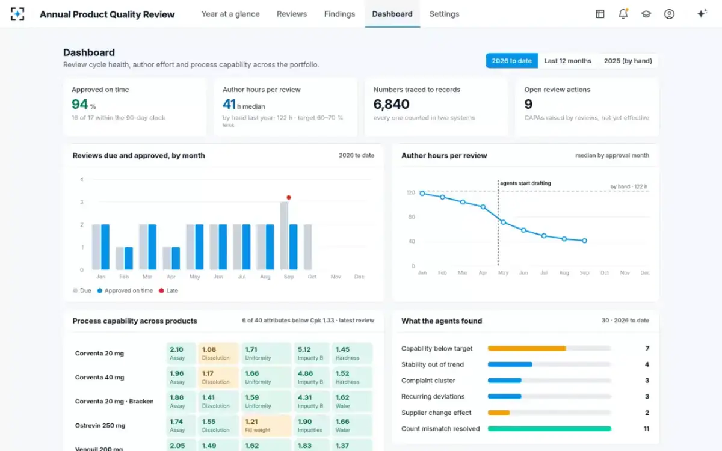This screenshot has height=451, width=722.
Task: Open the 1.55 Dissolution cell
Action: (x=218, y=425)
